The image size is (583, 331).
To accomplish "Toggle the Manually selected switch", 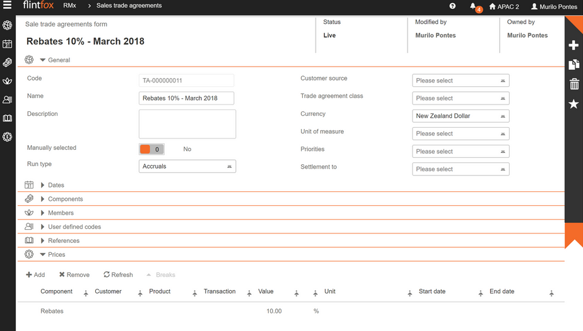I will tap(151, 149).
